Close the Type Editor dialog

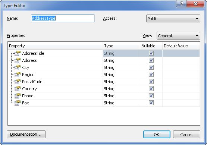(x=195, y=4)
